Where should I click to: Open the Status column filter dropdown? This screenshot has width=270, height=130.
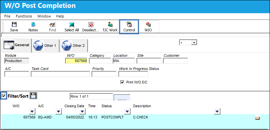click(x=127, y=112)
